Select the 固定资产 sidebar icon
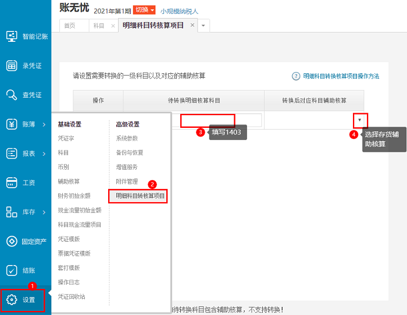Viewport: 407px width, 315px height. coord(12,241)
